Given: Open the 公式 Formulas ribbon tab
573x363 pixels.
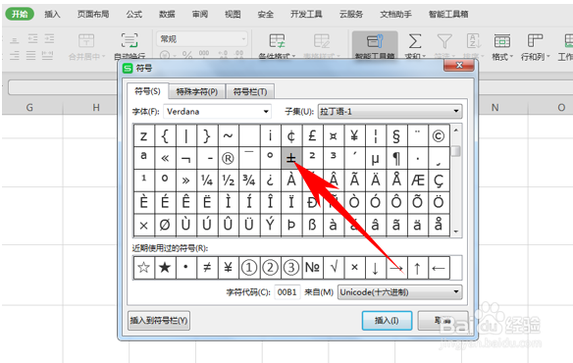Looking at the screenshot, I should 134,15.
